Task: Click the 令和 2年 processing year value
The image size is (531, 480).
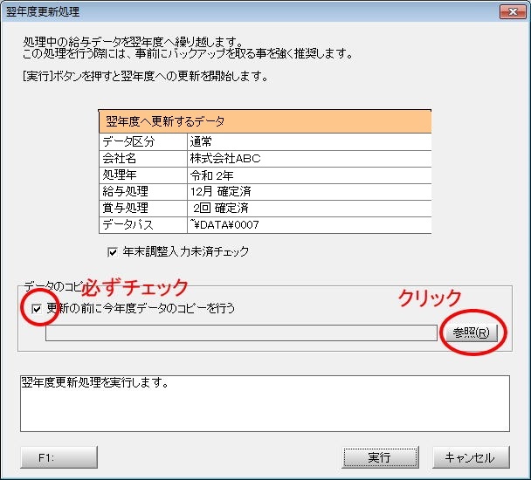Action: tap(309, 175)
